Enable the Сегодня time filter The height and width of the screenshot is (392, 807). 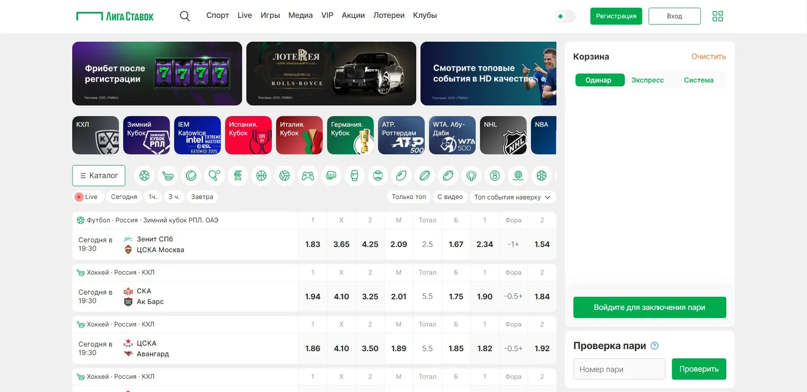[124, 197]
